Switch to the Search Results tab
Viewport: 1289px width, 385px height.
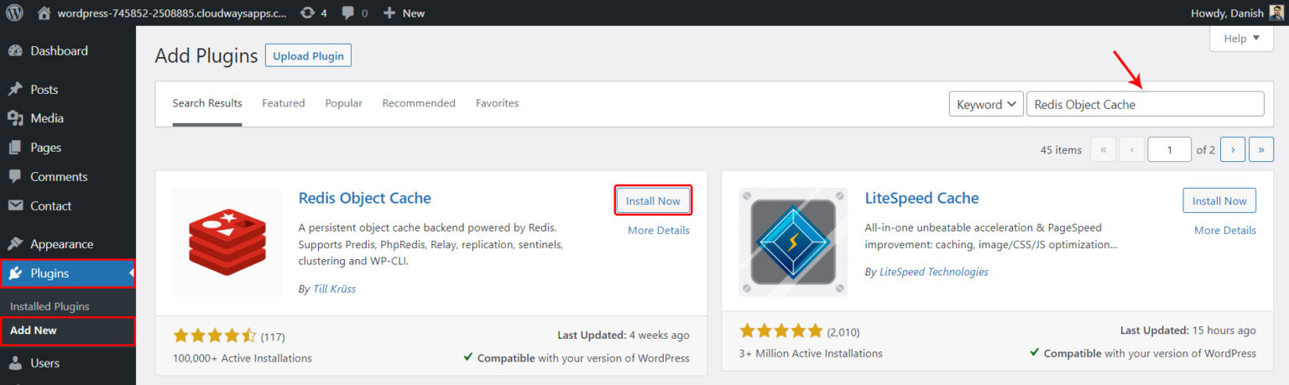coord(207,103)
